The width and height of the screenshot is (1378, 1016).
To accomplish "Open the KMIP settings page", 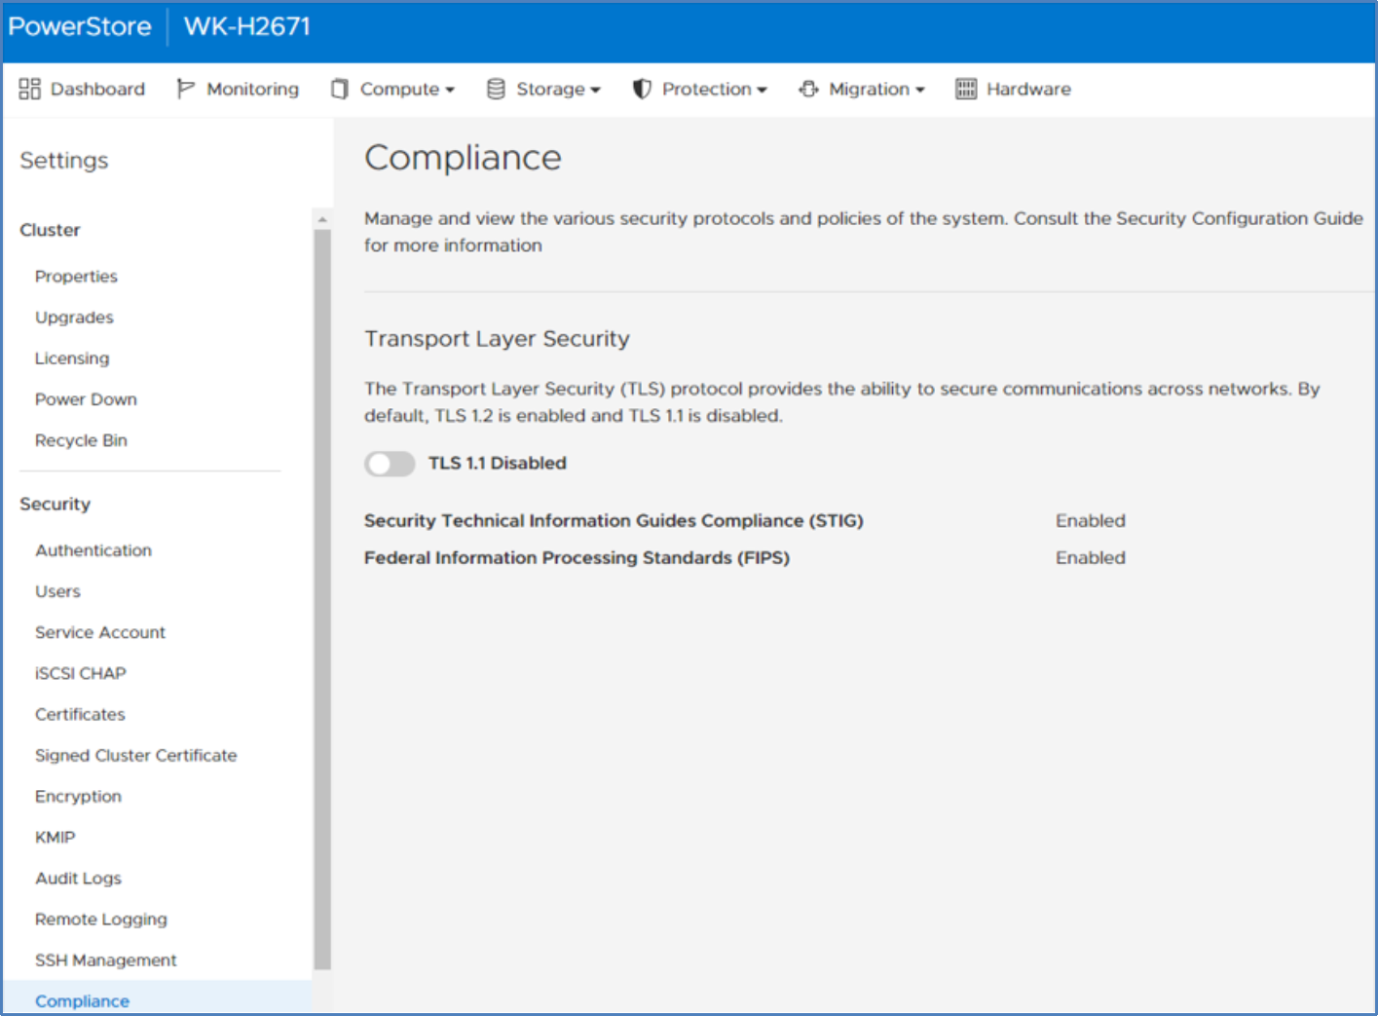I will [x=55, y=837].
